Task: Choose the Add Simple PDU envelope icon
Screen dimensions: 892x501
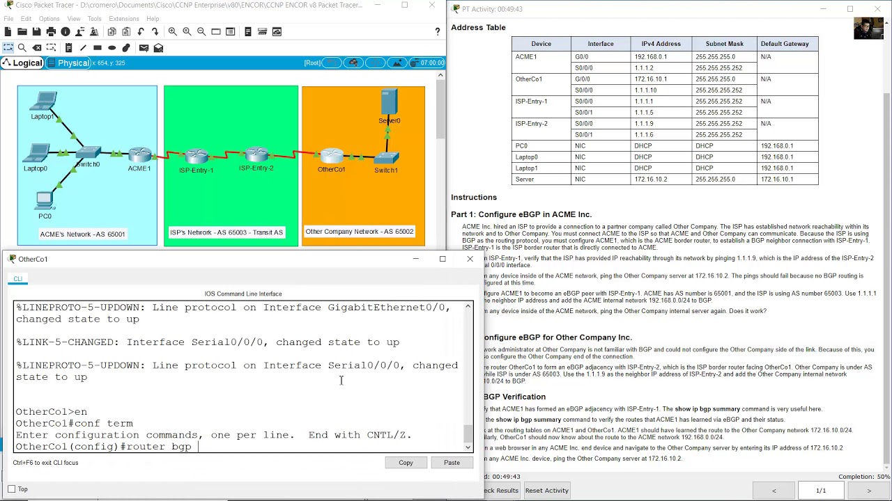Action: 144,47
